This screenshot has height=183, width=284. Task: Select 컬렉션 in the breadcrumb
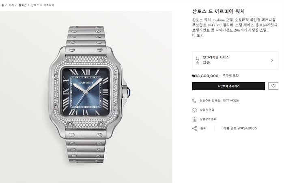(x=22, y=5)
